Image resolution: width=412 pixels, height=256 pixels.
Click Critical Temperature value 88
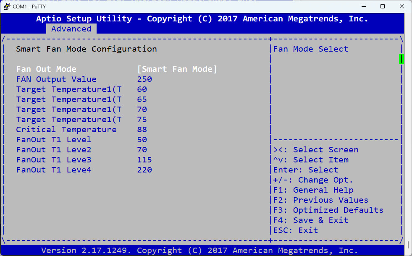[x=142, y=129]
